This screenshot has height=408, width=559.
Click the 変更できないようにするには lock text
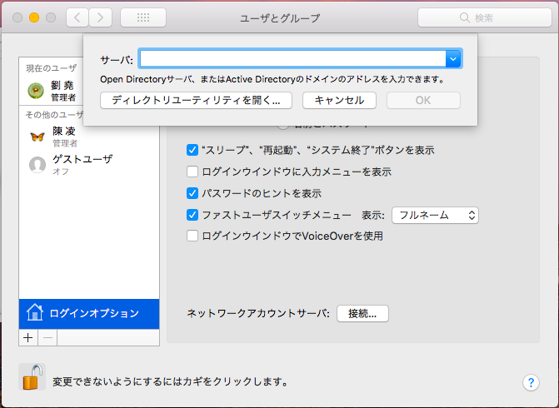[171, 382]
